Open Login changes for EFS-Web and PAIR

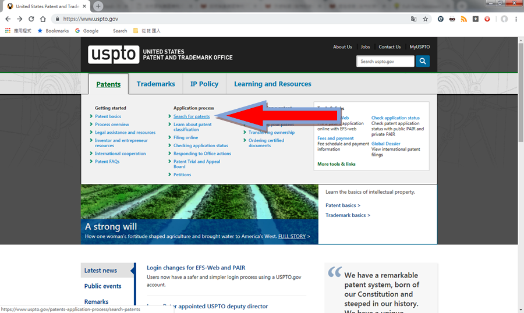196,268
